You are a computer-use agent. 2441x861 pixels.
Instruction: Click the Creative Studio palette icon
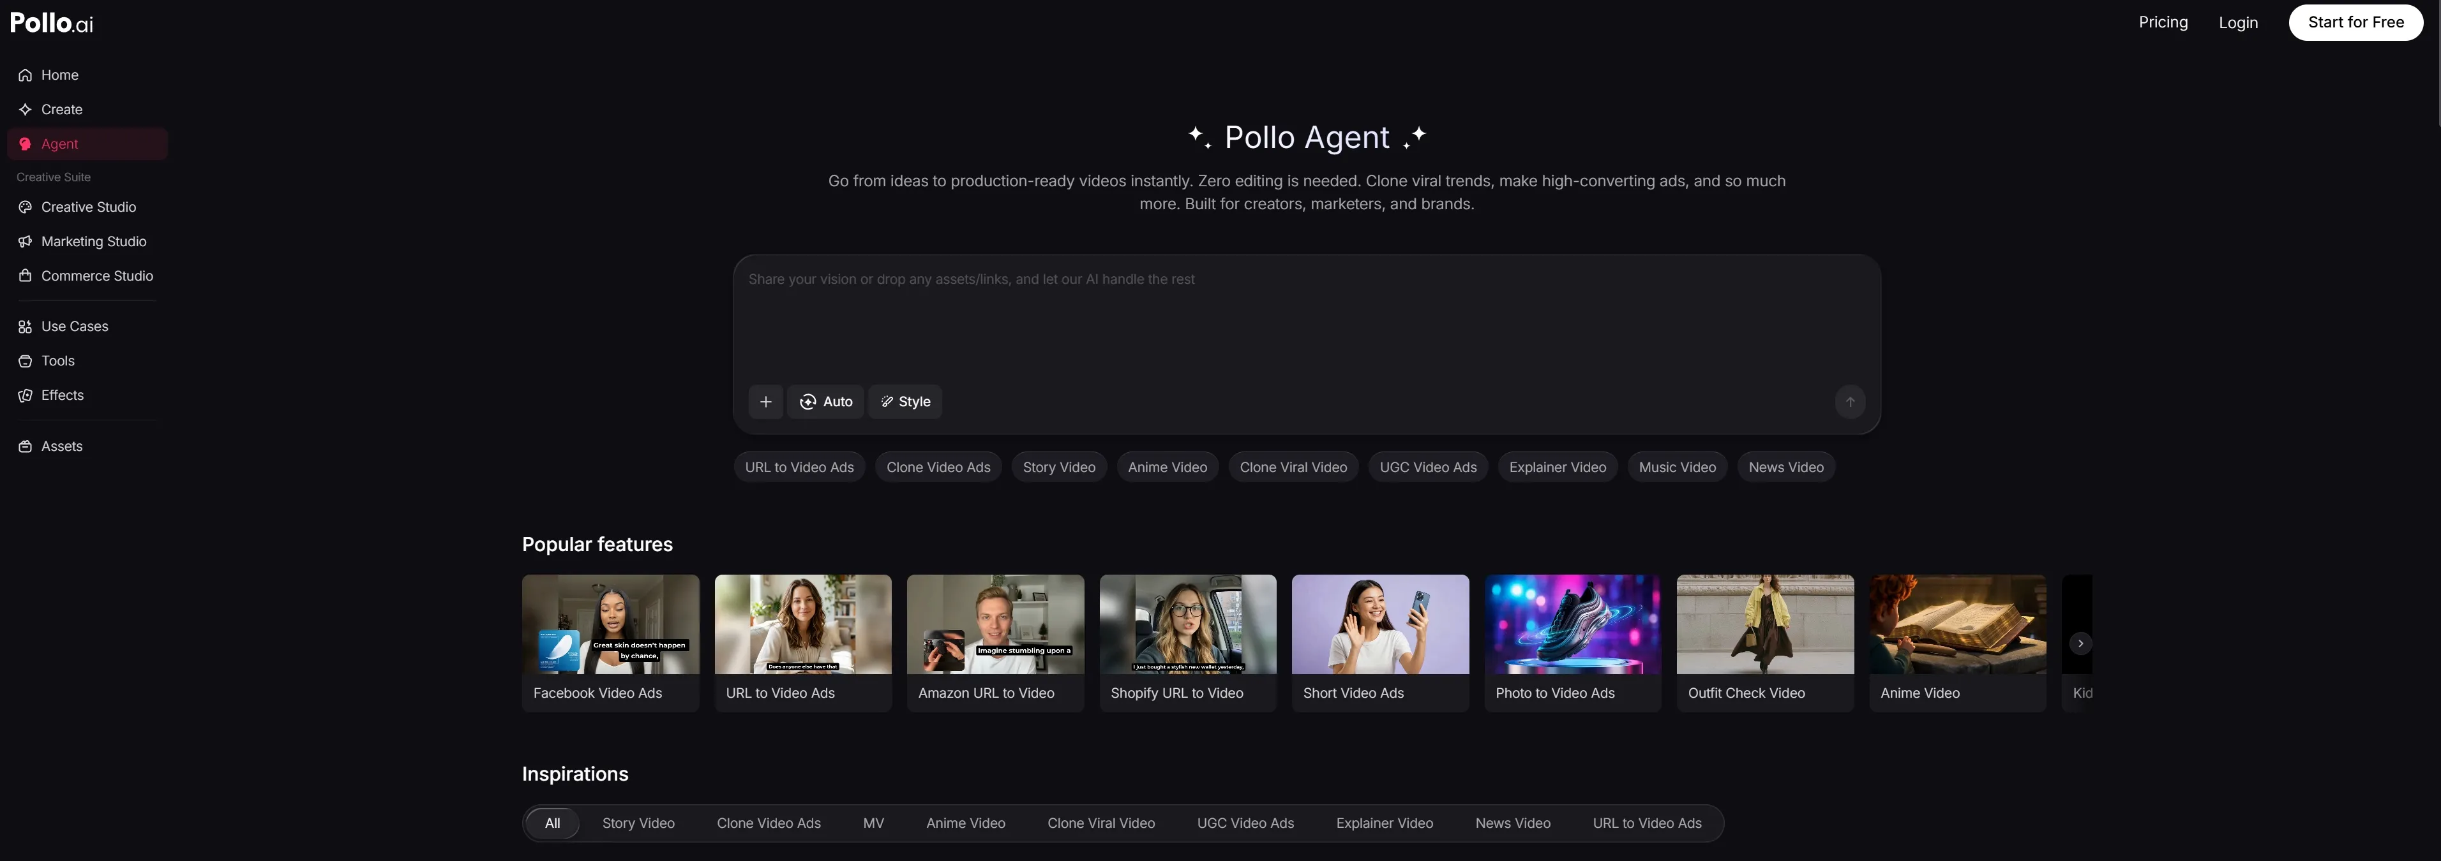pos(26,207)
